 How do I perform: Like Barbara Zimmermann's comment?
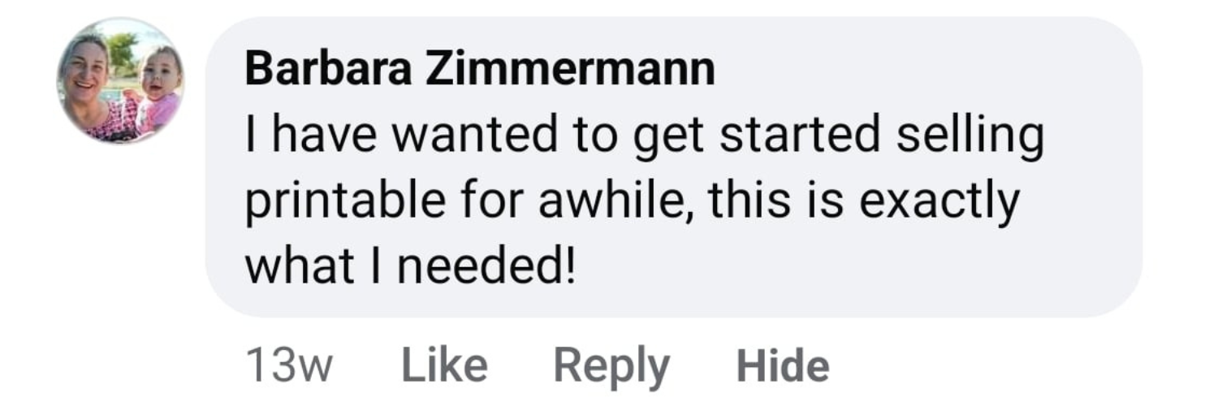click(x=444, y=365)
